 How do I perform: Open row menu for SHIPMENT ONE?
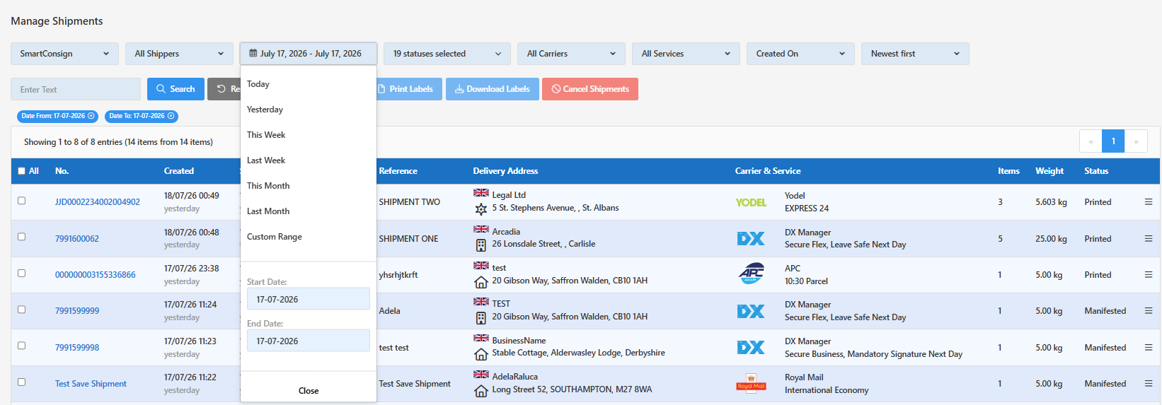[1149, 239]
